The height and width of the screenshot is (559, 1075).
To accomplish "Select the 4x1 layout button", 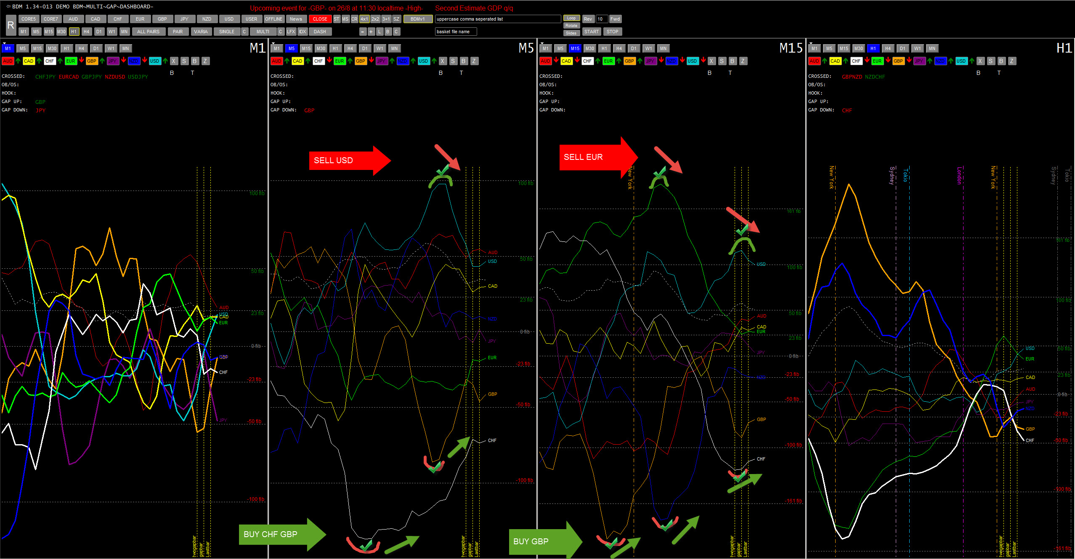I will point(364,19).
